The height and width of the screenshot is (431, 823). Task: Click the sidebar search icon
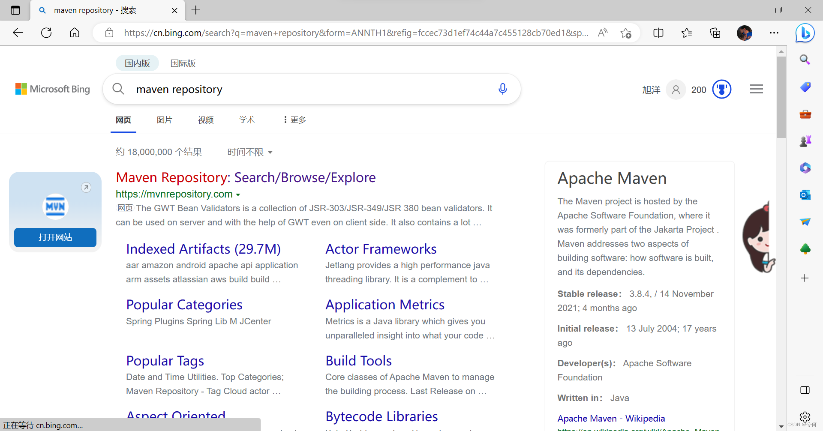805,60
